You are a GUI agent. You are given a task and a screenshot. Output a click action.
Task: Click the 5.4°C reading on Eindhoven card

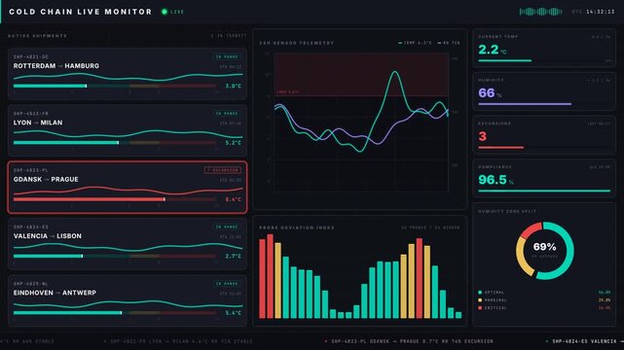tap(234, 313)
